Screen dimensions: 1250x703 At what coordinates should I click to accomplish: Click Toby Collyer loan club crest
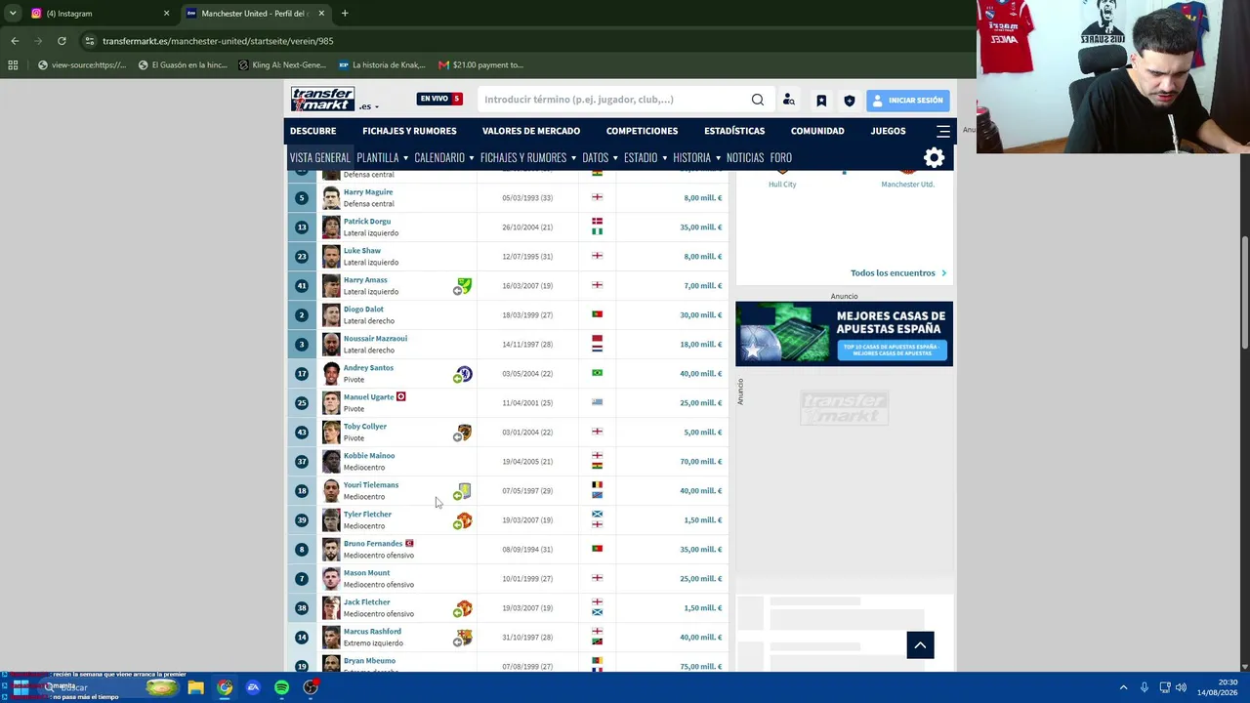coord(465,432)
